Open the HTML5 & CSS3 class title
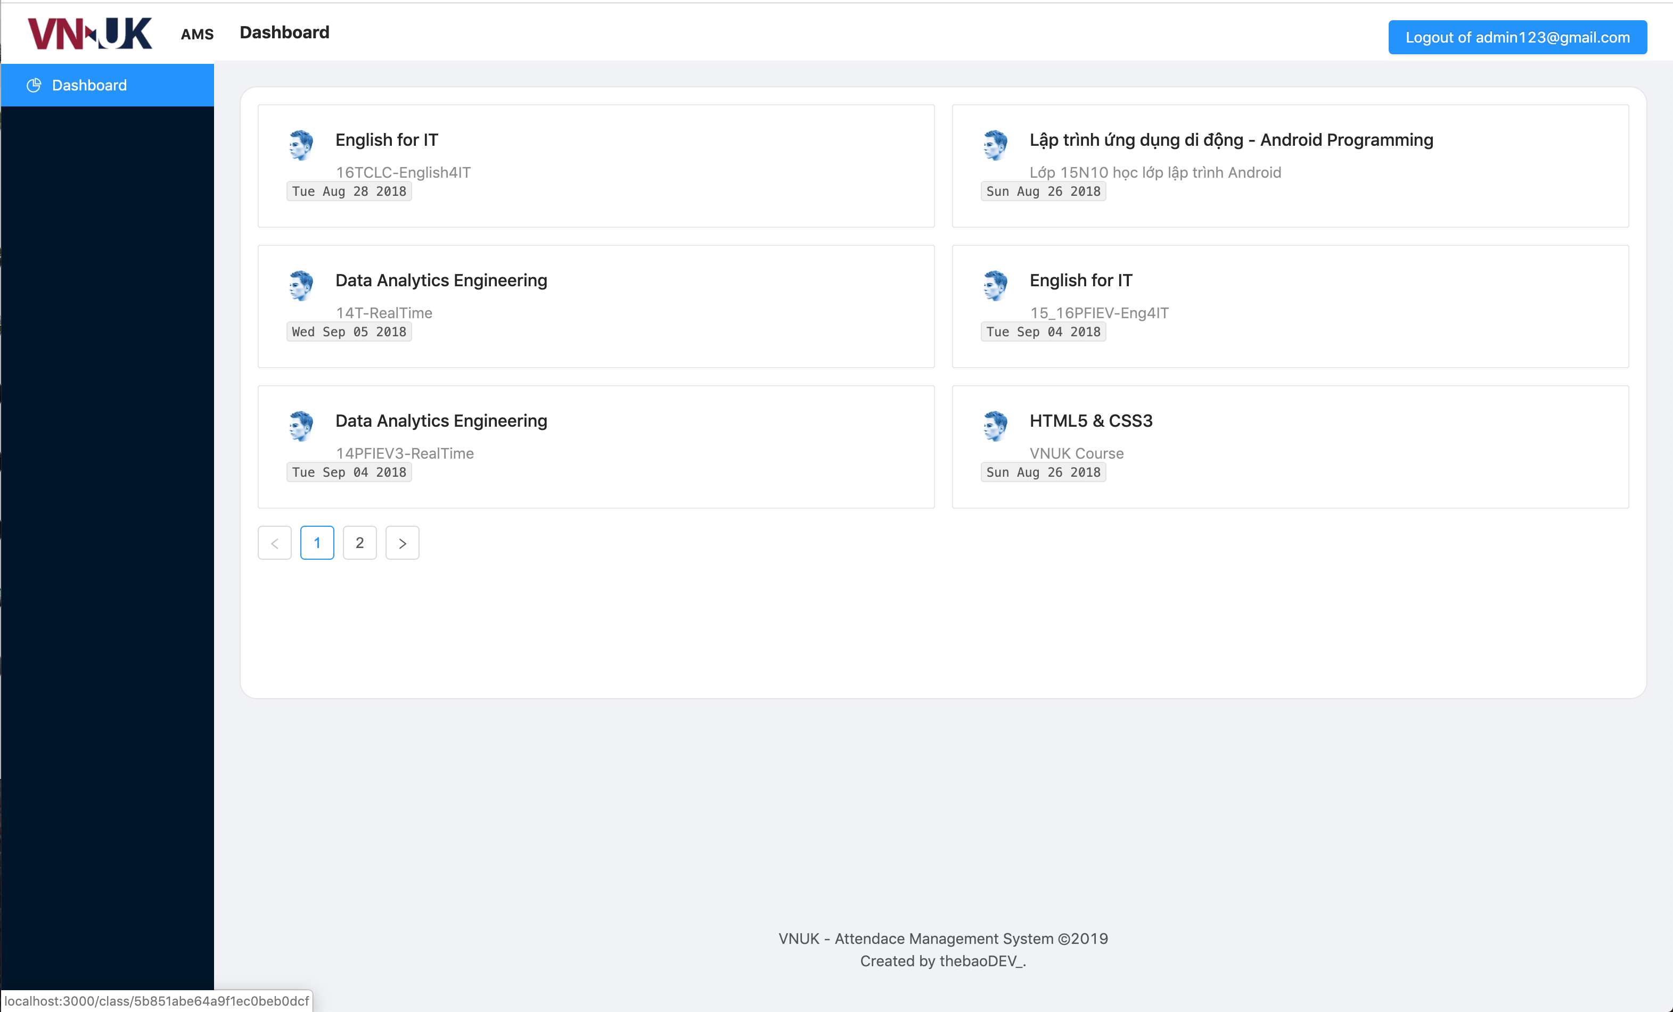 [1090, 420]
